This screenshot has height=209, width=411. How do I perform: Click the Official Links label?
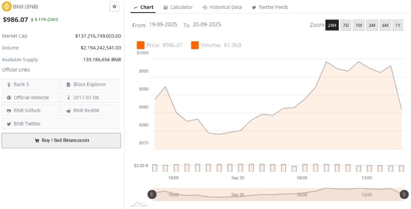(x=16, y=70)
